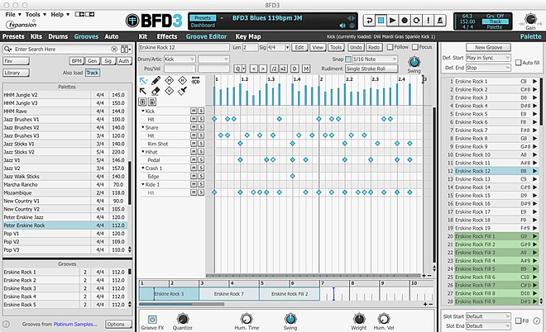The height and width of the screenshot is (332, 546).
Task: Open the Def. End Stop dropdown
Action: (488, 68)
